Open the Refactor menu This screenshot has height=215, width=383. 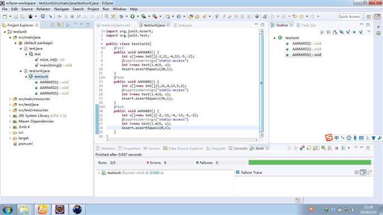pos(43,9)
